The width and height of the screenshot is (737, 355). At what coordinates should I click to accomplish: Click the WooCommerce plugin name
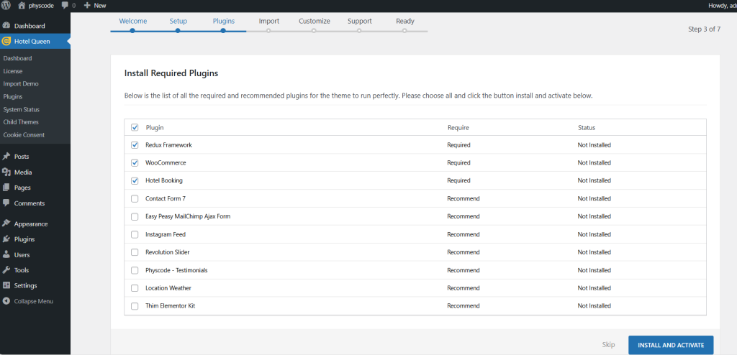166,163
